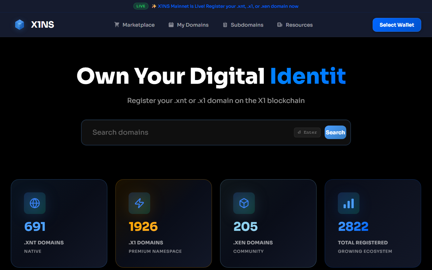Viewport: 432px width, 270px height.
Task: Click the 205 .XEN domains count
Action: 245,226
